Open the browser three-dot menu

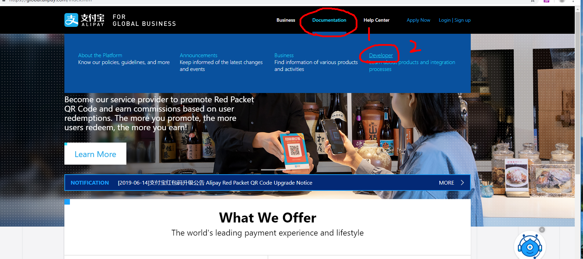pos(573,1)
